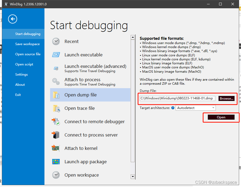Click the Launch executable (advanced) gear icon
The image size is (241, 187).
(56, 68)
